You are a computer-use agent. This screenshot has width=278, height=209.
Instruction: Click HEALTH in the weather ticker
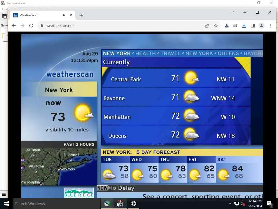point(146,54)
